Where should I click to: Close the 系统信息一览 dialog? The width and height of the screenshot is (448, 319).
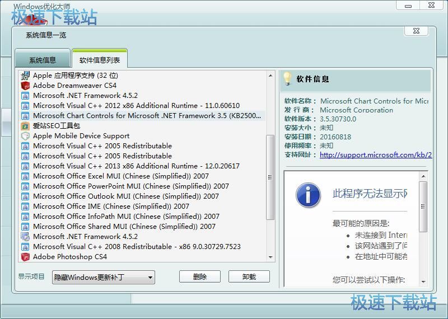click(x=416, y=31)
